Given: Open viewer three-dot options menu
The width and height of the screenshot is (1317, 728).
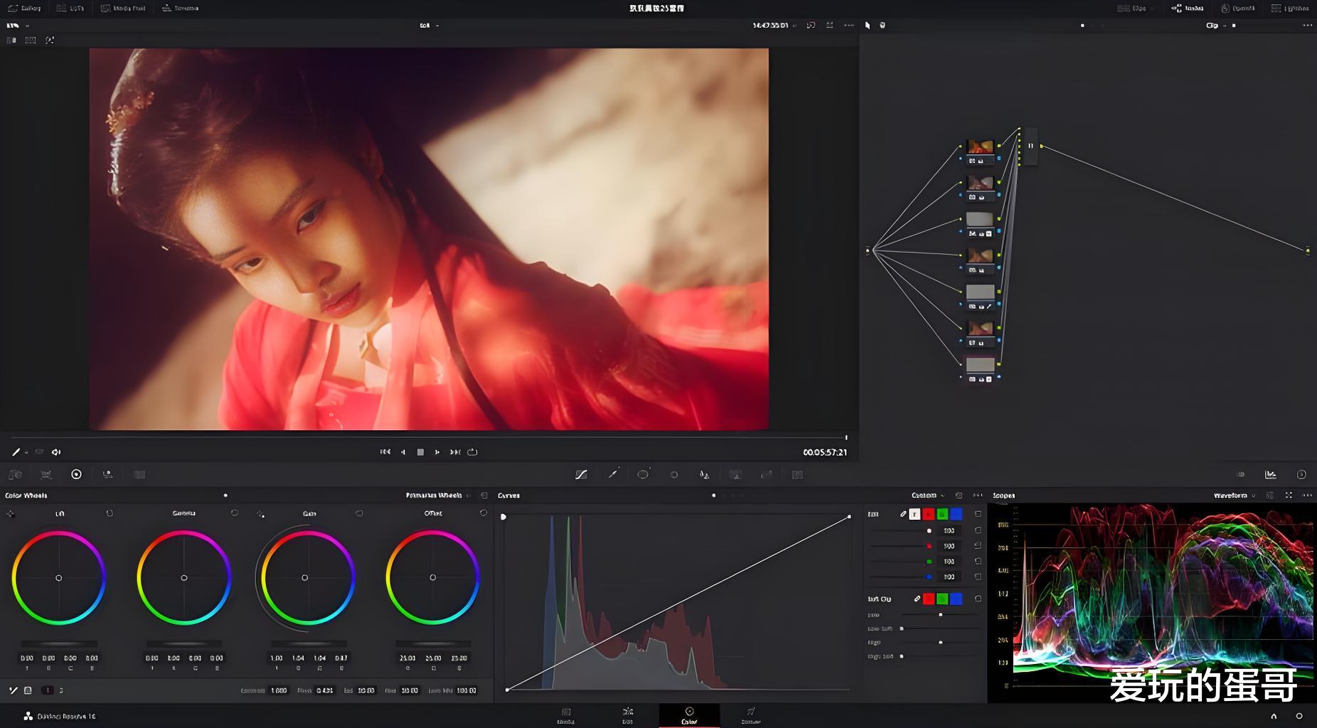Looking at the screenshot, I should pyautogui.click(x=848, y=25).
